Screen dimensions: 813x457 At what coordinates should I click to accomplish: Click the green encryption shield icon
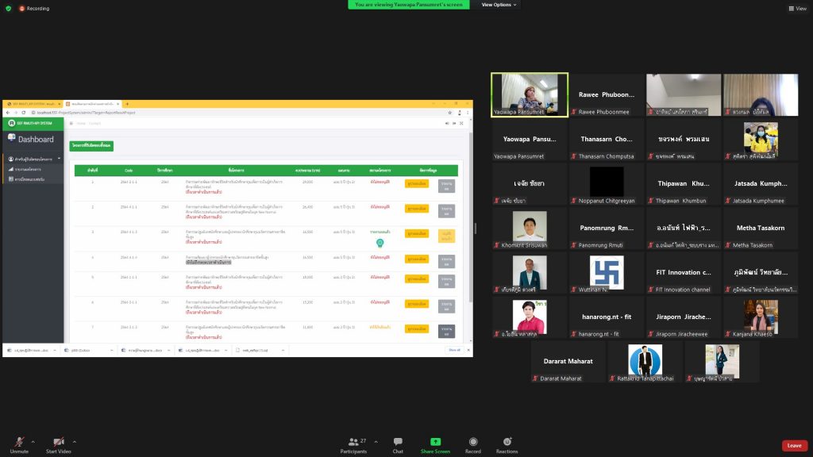pos(9,8)
